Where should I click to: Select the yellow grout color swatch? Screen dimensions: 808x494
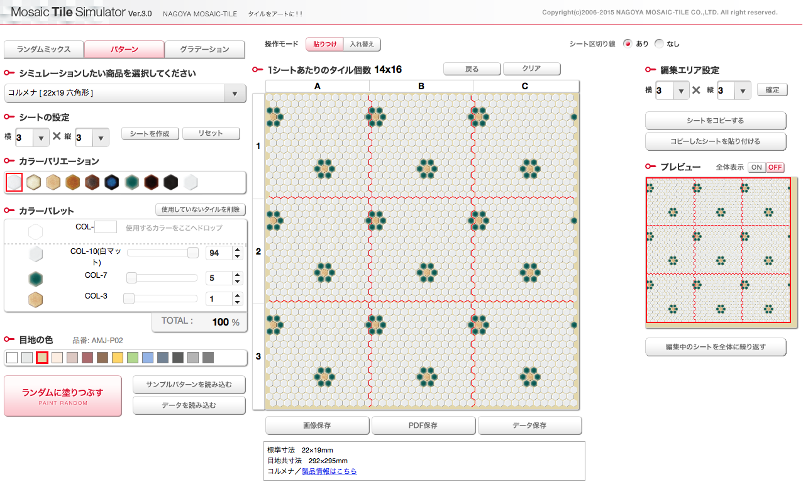coord(118,358)
